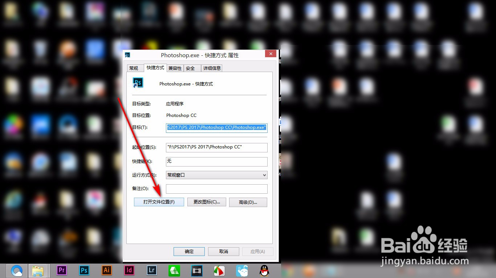The height and width of the screenshot is (278, 496).
Task: Open Illustrator from the taskbar
Action: tap(107, 270)
